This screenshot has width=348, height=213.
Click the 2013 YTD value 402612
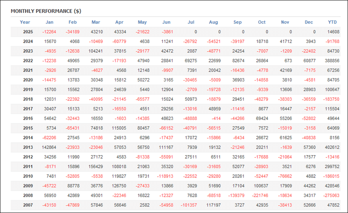[x=332, y=147]
